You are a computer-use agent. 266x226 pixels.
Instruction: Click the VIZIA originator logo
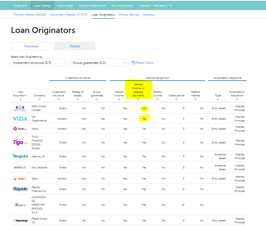point(20,119)
